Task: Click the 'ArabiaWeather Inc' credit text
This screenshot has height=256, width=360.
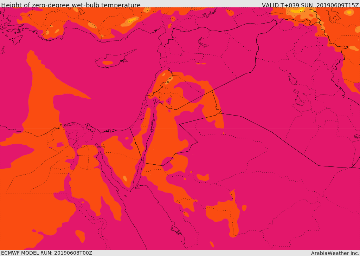Action: (335, 253)
